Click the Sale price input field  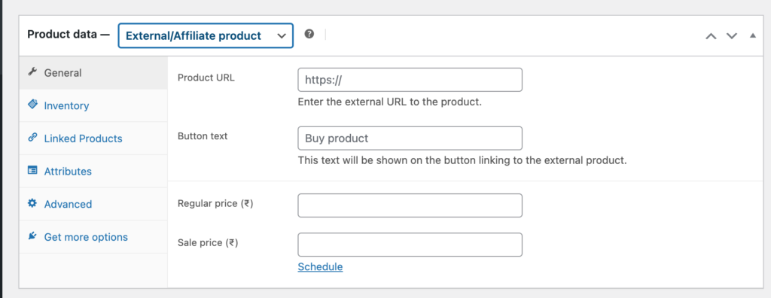(x=410, y=245)
